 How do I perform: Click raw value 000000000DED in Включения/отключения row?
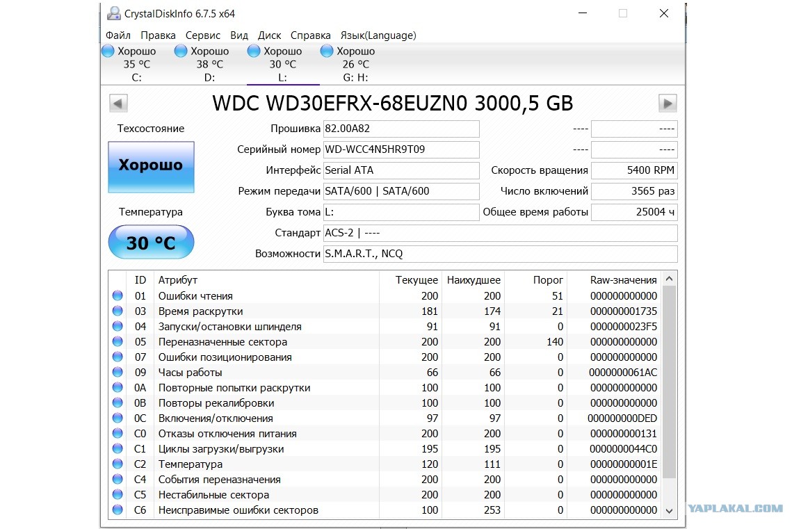coord(622,418)
